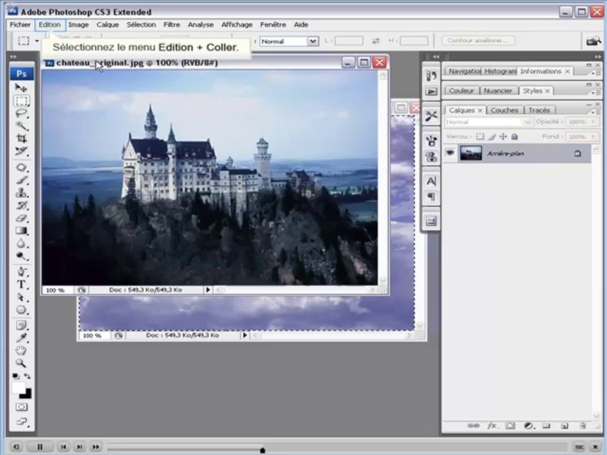Select the Blur tool

[x=21, y=243]
